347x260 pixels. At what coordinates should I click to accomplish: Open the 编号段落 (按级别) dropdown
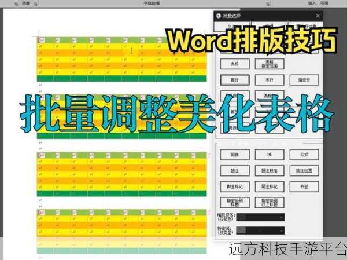pyautogui.click(x=260, y=217)
